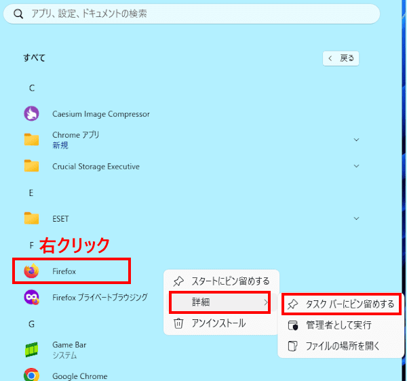Click the Firefox app icon
Screen dimensions: 407x381
point(31,271)
